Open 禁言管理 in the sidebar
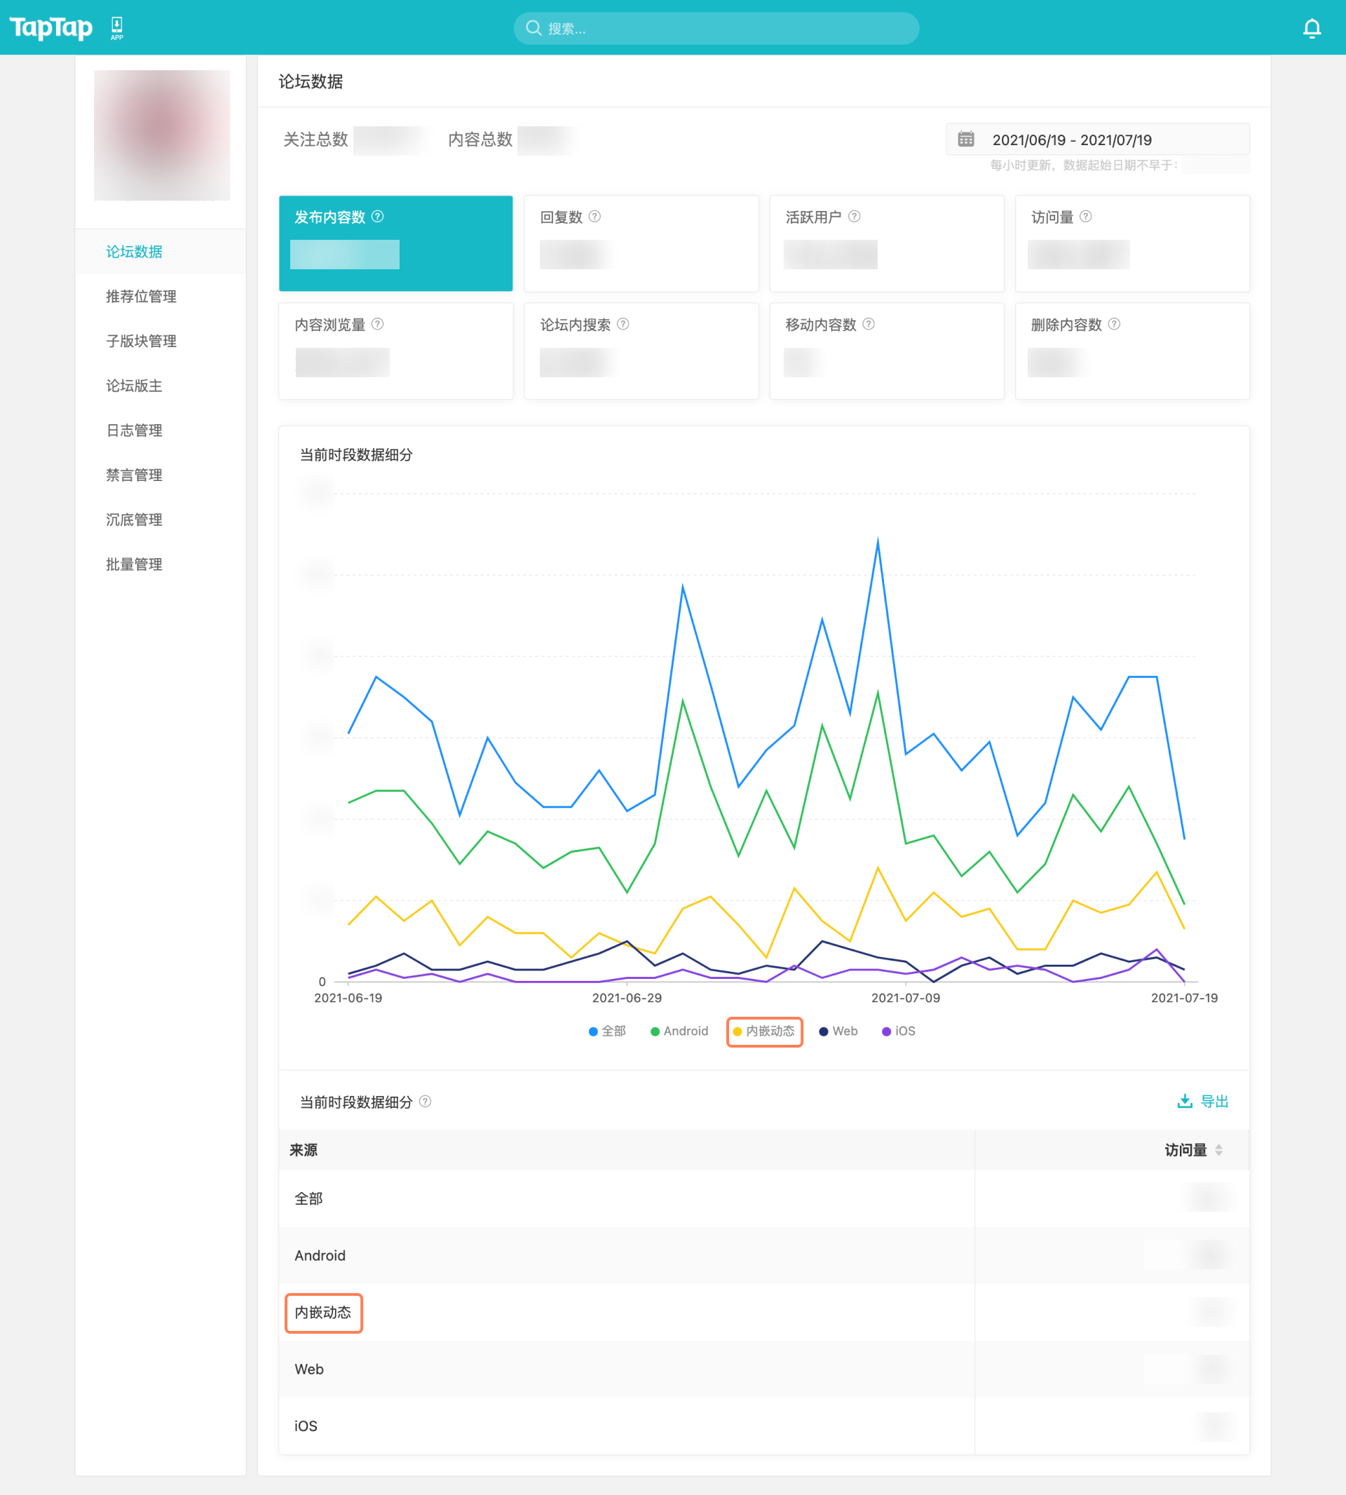 tap(134, 475)
